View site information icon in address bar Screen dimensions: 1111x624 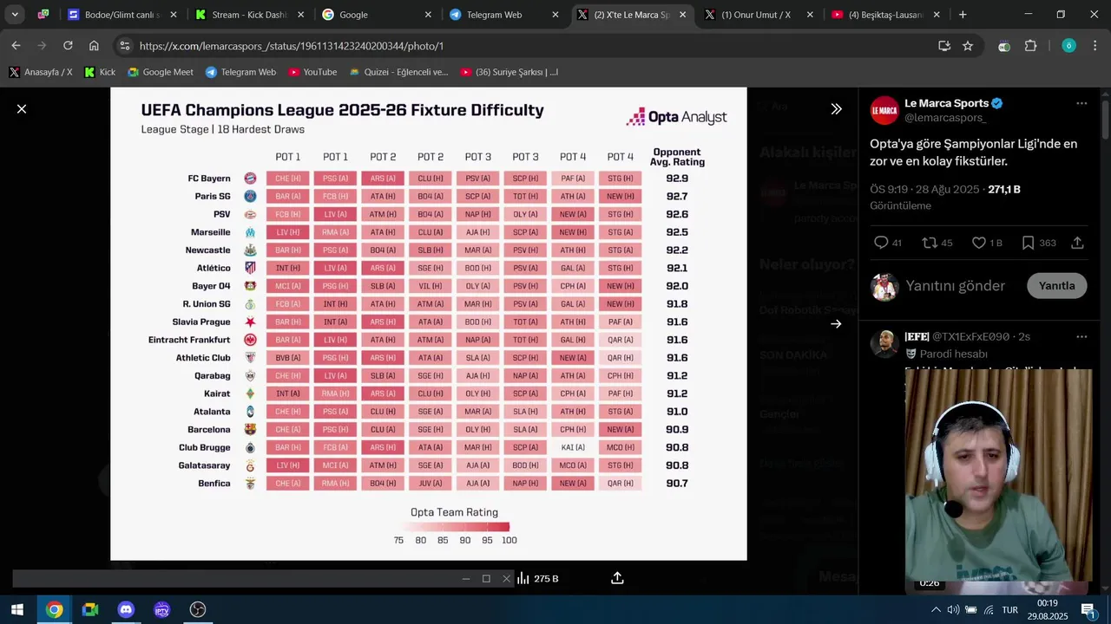pos(125,46)
